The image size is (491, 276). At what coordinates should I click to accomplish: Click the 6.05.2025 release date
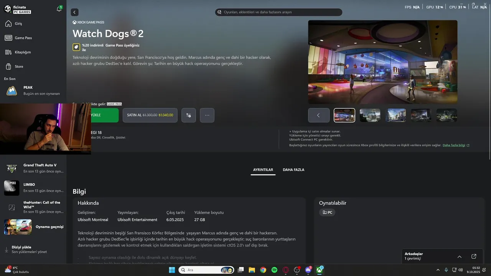175,220
